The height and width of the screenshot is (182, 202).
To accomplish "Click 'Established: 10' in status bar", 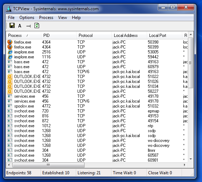I will [56, 173].
